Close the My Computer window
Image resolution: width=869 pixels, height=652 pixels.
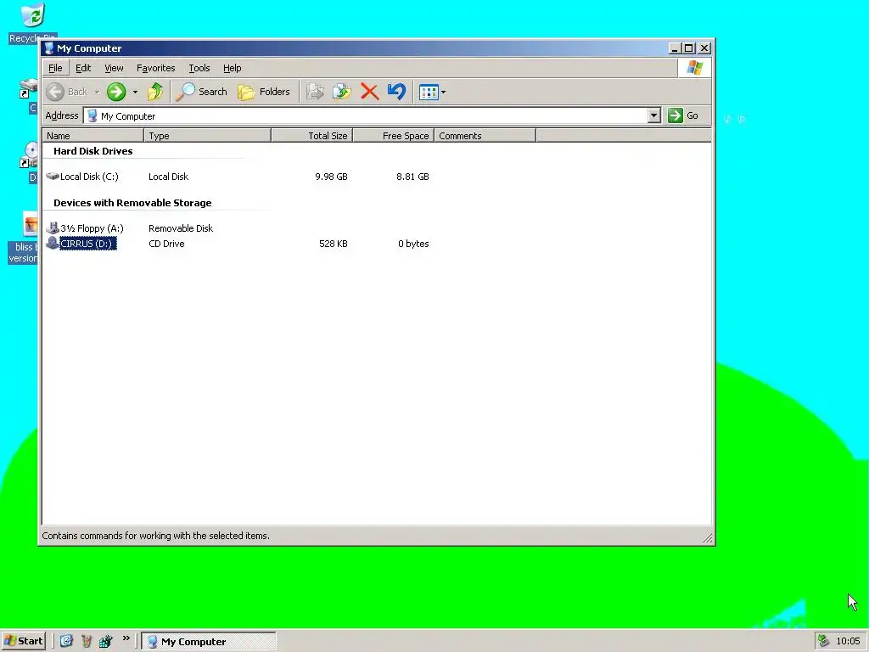(x=704, y=48)
